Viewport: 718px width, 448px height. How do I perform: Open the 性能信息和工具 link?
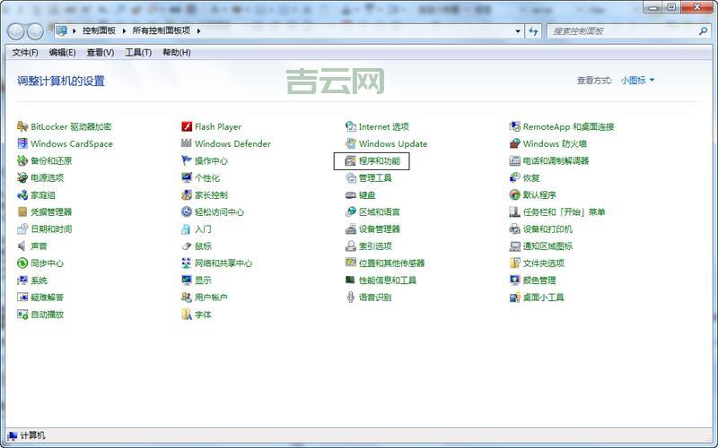[388, 280]
